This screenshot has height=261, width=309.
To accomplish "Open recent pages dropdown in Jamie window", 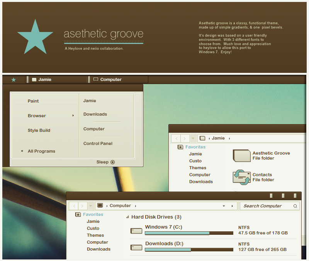I will click(193, 138).
